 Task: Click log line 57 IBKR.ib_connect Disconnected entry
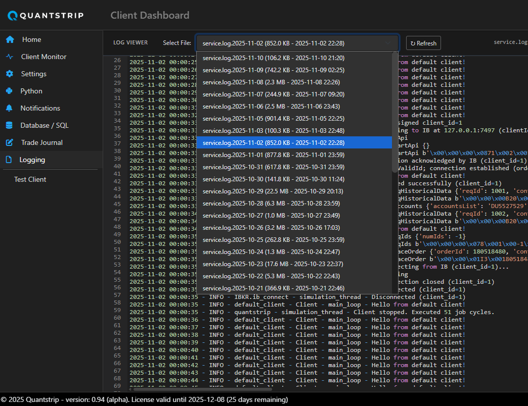click(x=297, y=297)
